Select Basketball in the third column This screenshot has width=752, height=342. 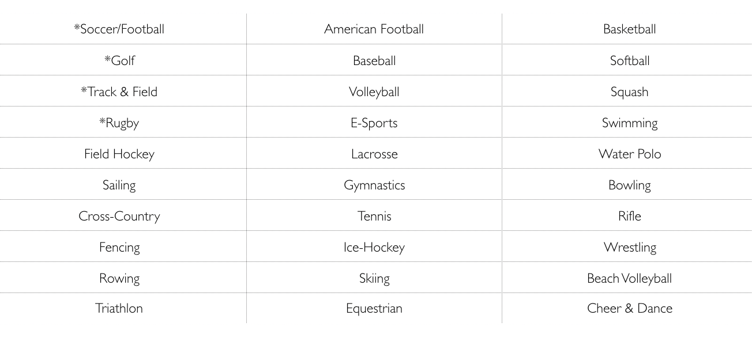(x=629, y=29)
